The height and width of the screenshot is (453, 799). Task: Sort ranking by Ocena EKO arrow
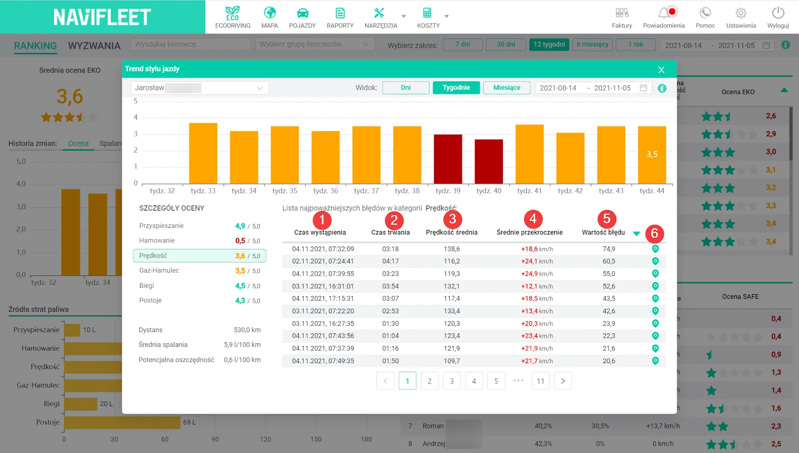(x=784, y=90)
